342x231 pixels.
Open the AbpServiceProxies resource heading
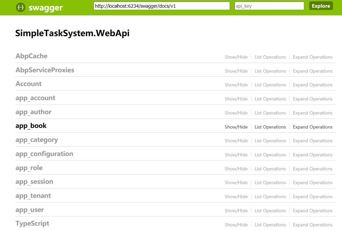pyautogui.click(x=45, y=70)
